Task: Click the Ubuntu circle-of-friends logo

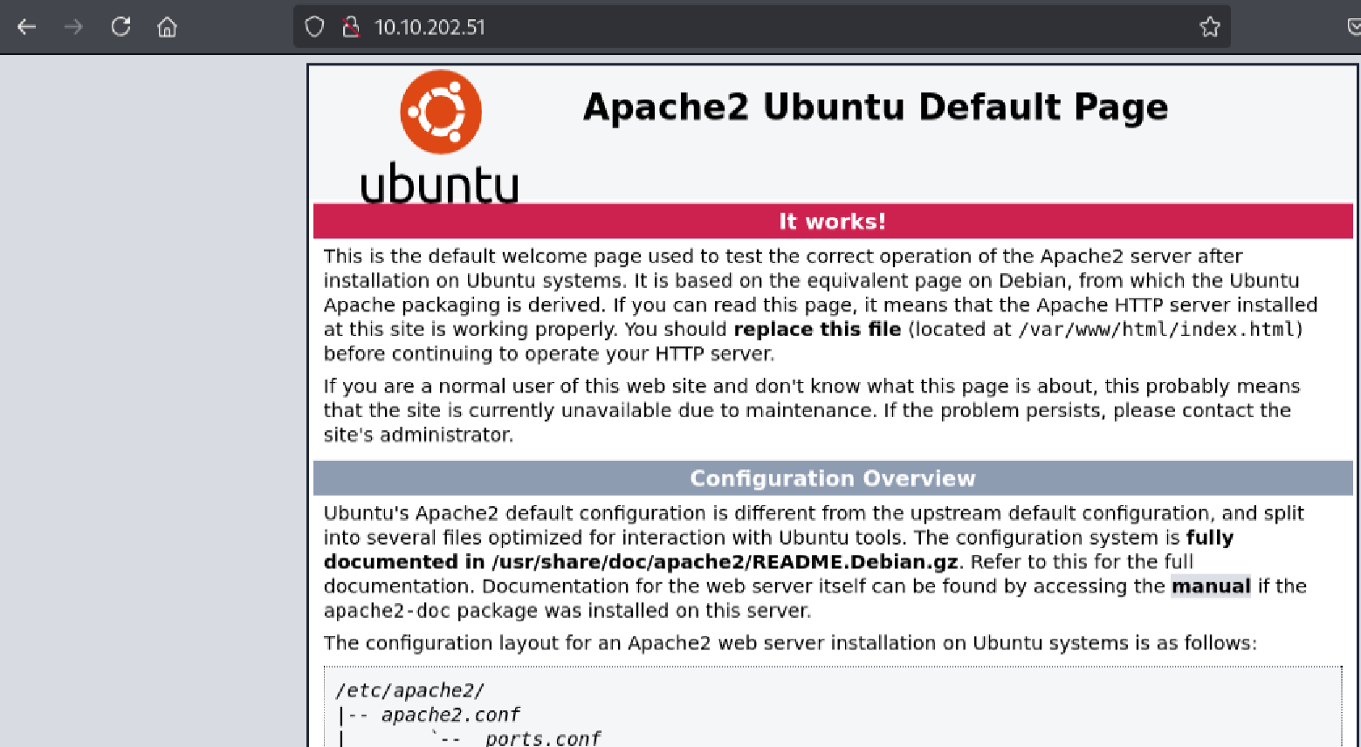Action: (x=441, y=111)
